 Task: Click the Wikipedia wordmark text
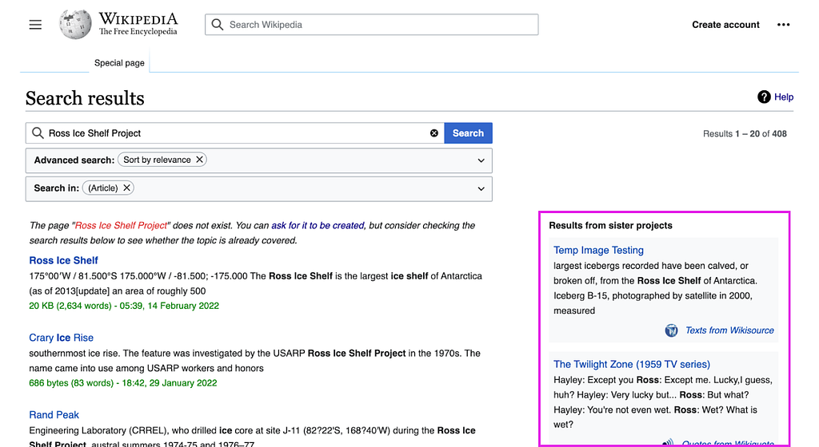tap(138, 19)
